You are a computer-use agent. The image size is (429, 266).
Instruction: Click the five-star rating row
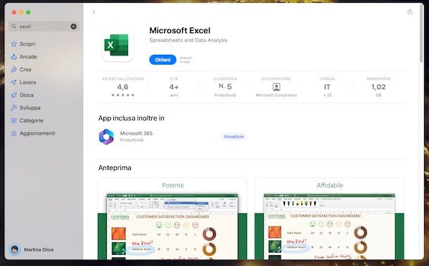click(x=123, y=95)
